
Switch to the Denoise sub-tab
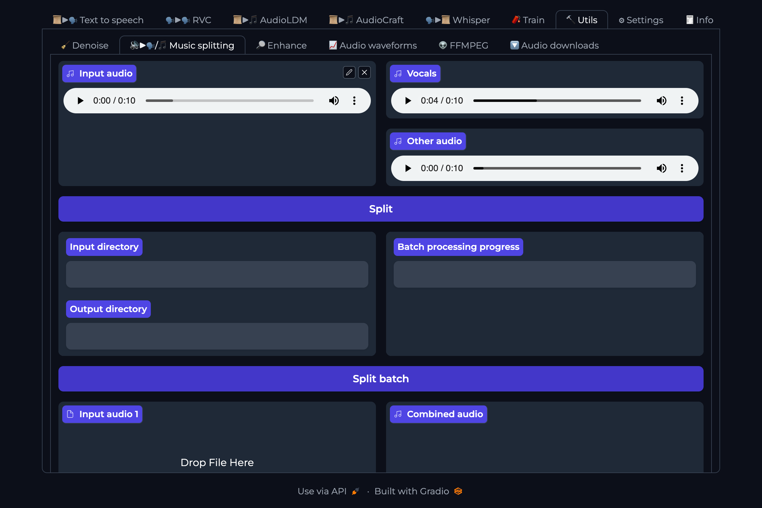click(x=85, y=45)
